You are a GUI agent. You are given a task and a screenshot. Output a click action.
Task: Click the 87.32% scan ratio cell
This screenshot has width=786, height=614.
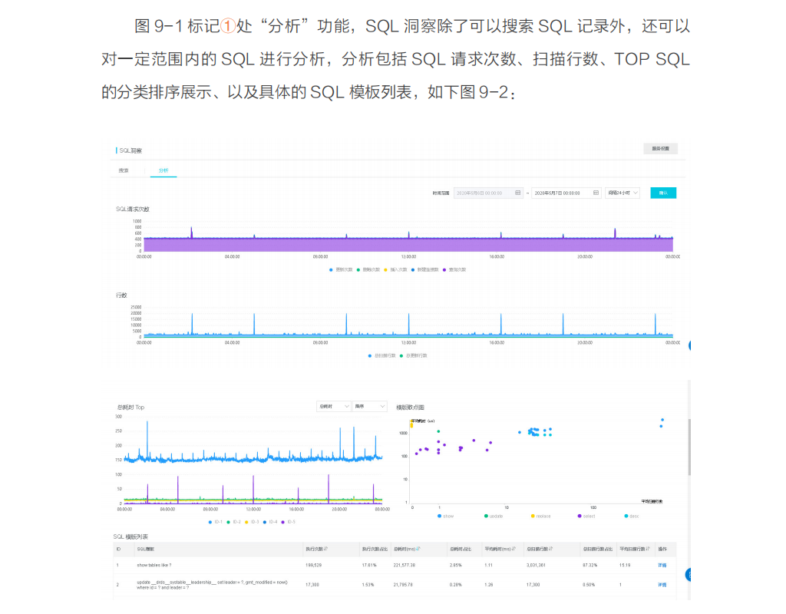point(589,565)
